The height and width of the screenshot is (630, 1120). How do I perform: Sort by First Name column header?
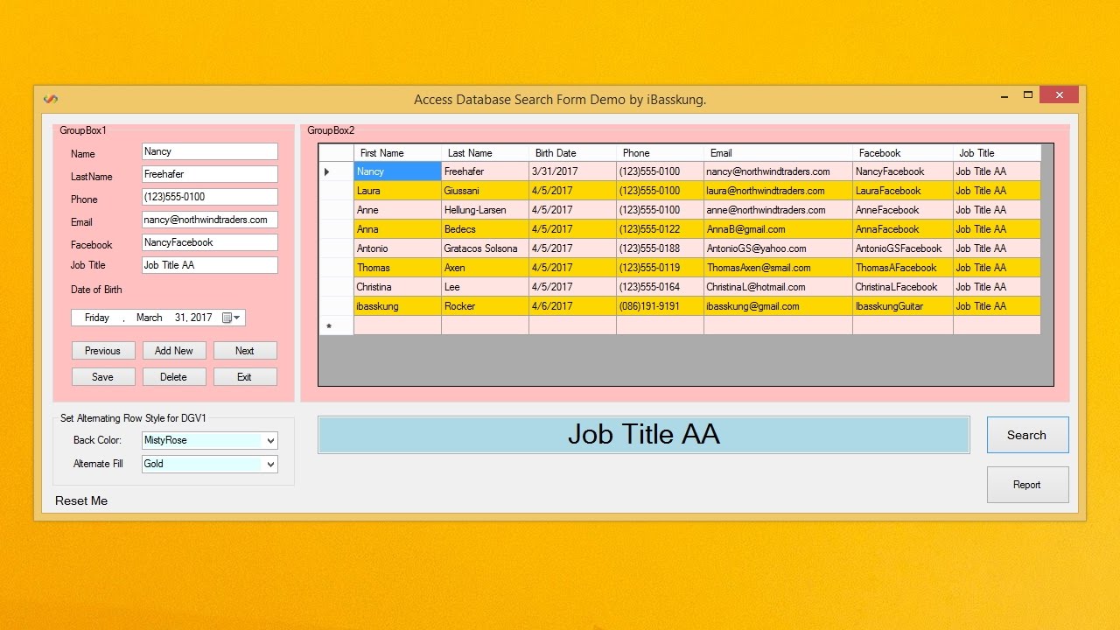coord(397,153)
